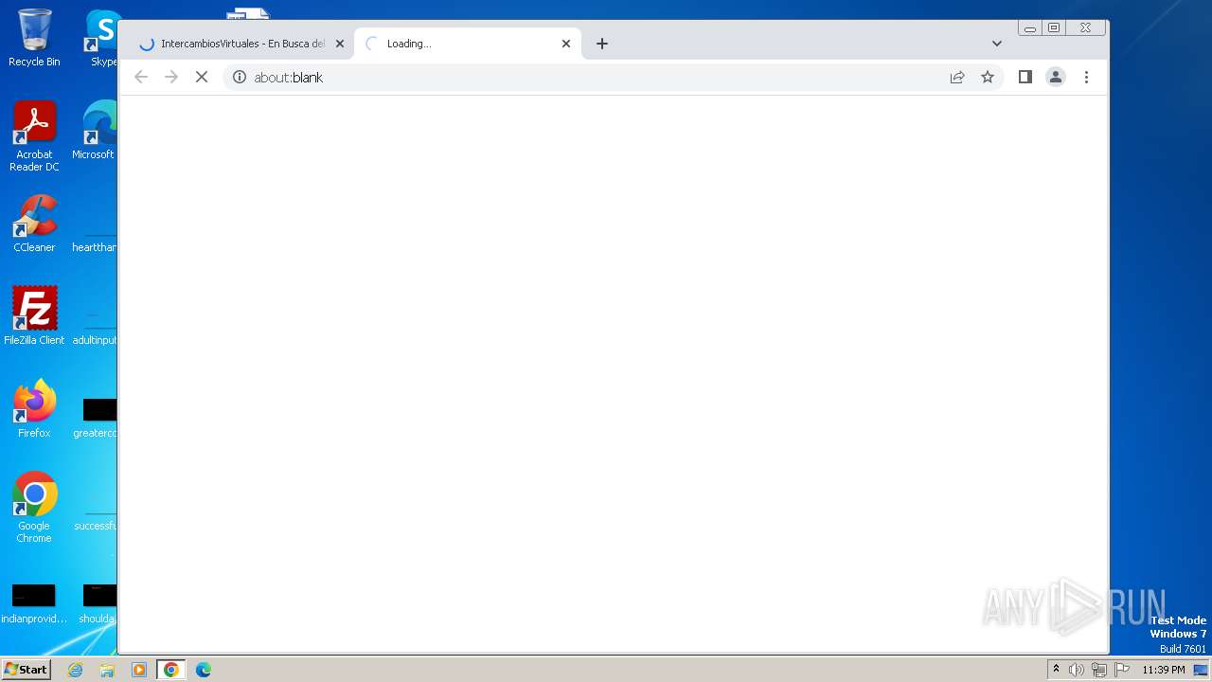Select Acrobat Reader DC shortcut
Viewport: 1212px width, 682px height.
click(x=34, y=136)
